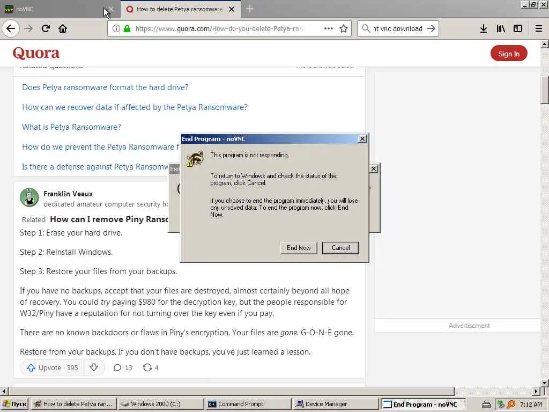Click End Now in End Program dialog
This screenshot has width=549, height=412.
pos(299,248)
